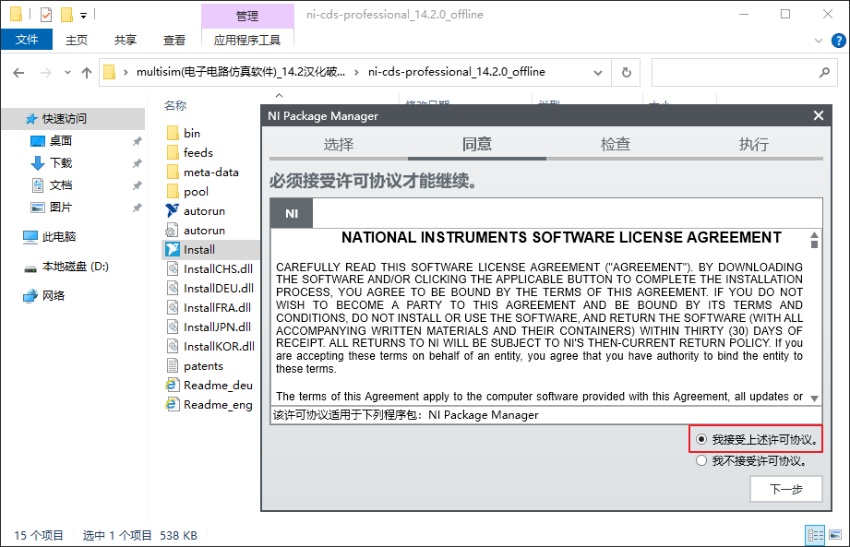Click the InstallFRA.dll file icon

(x=173, y=307)
